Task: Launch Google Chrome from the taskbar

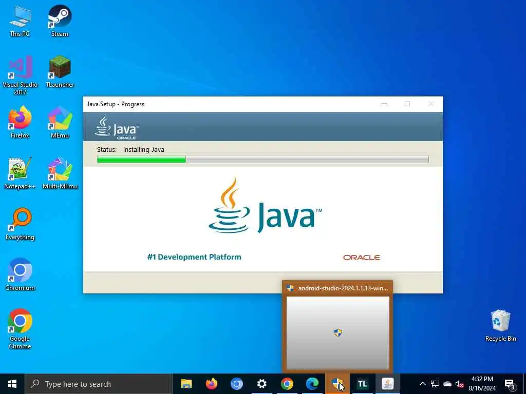Action: 287,384
